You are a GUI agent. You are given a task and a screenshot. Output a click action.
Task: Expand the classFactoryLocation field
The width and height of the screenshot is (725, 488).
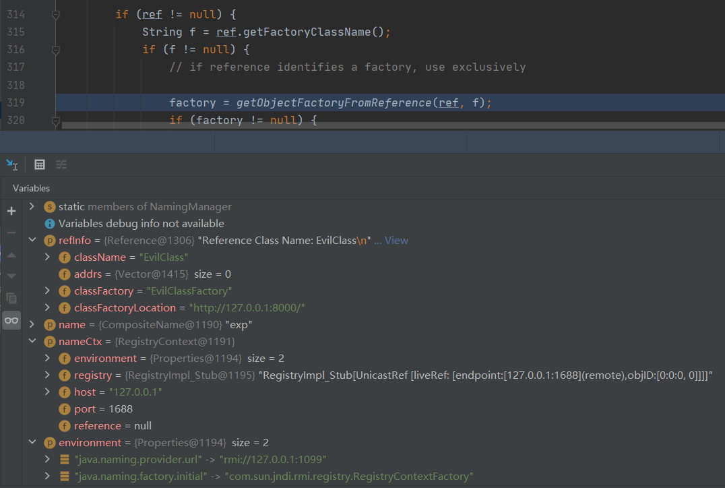46,308
